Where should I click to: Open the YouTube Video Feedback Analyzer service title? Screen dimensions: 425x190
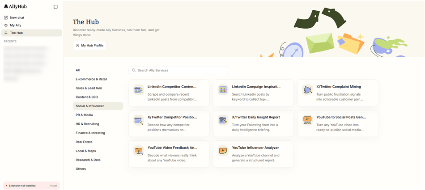click(172, 148)
